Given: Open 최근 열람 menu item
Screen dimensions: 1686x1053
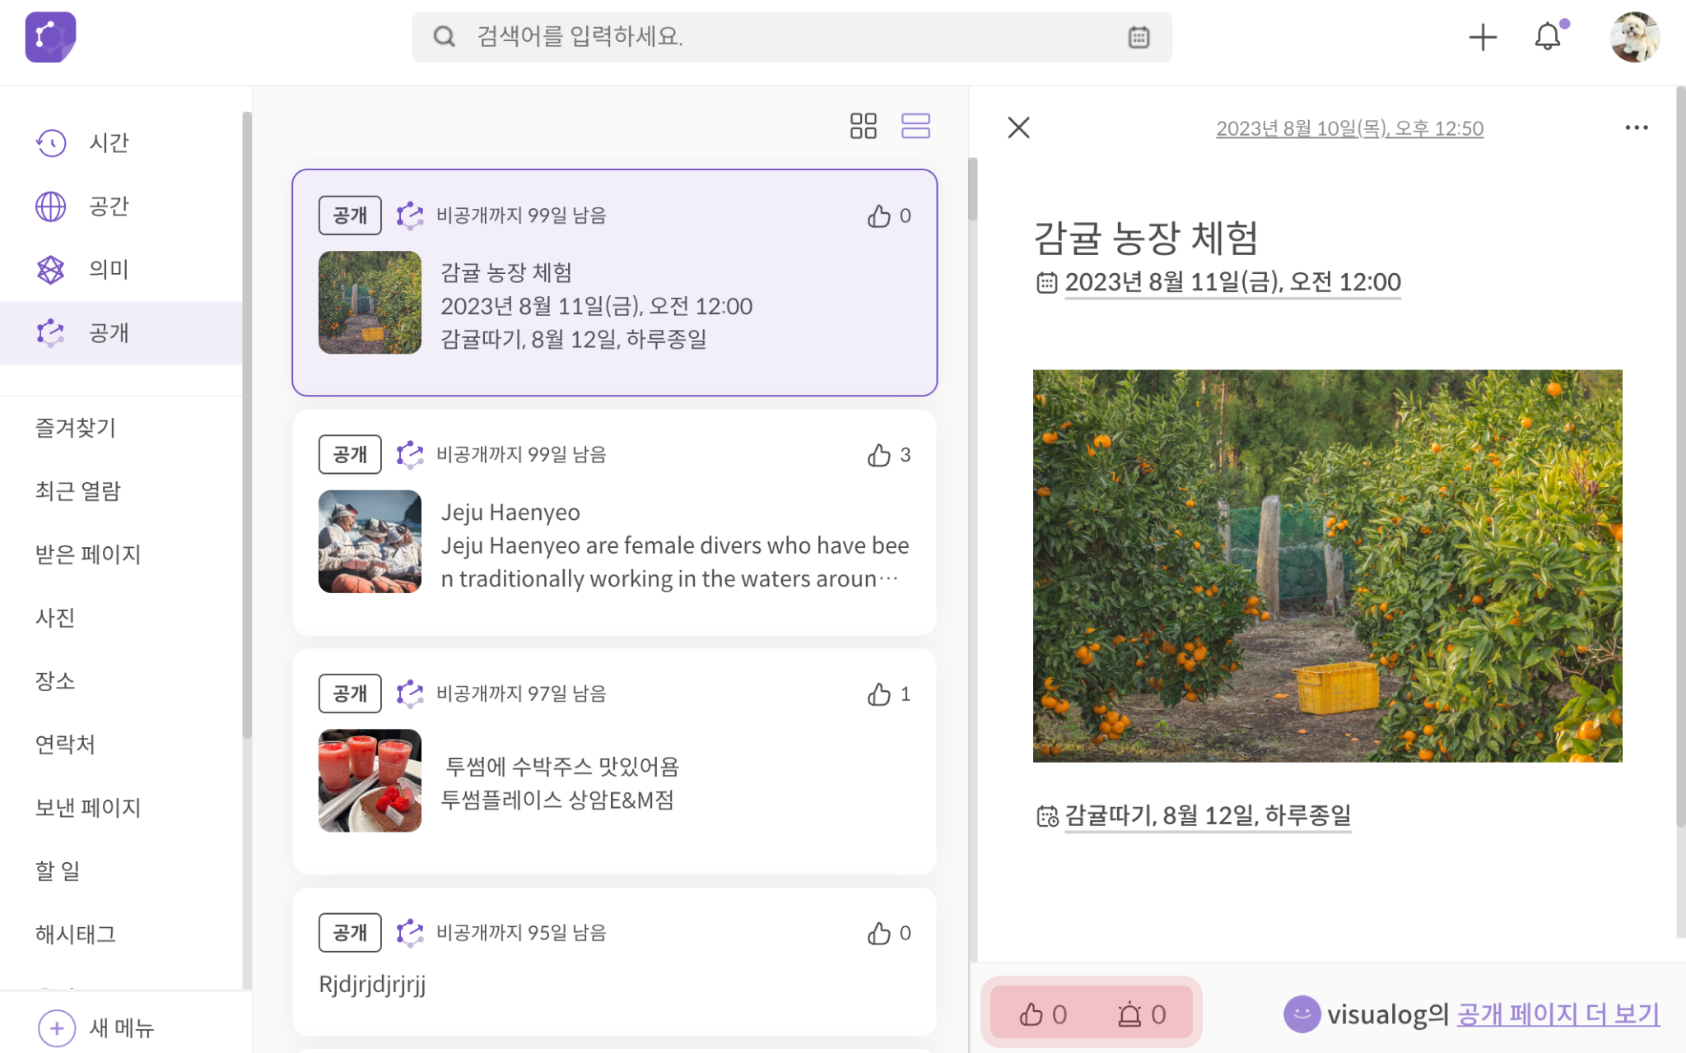Looking at the screenshot, I should 78,491.
